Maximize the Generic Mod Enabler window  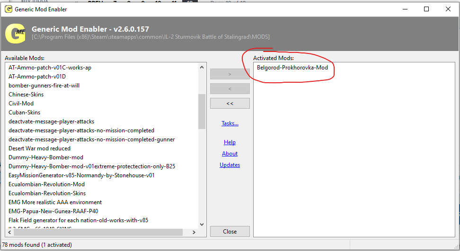(x=426, y=9)
